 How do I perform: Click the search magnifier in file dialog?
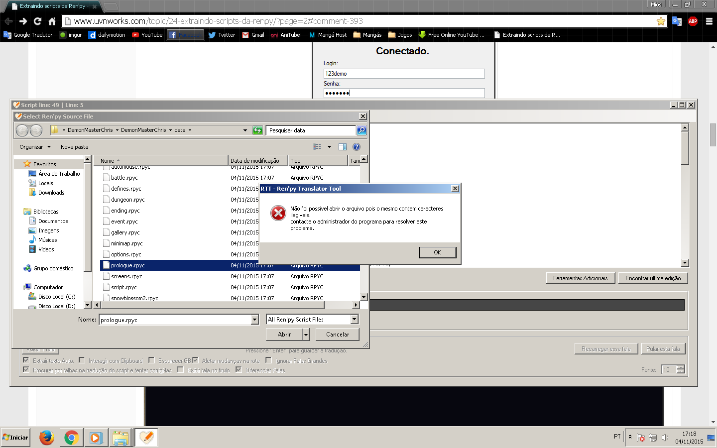(361, 130)
